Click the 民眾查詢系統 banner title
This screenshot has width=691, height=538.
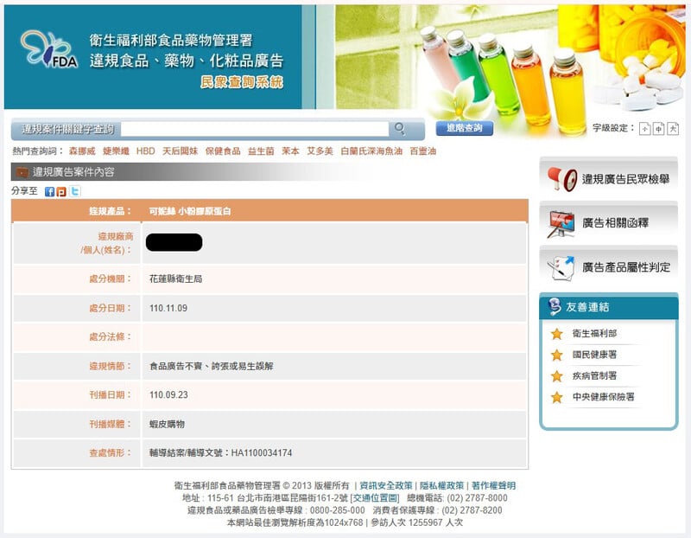(x=242, y=82)
